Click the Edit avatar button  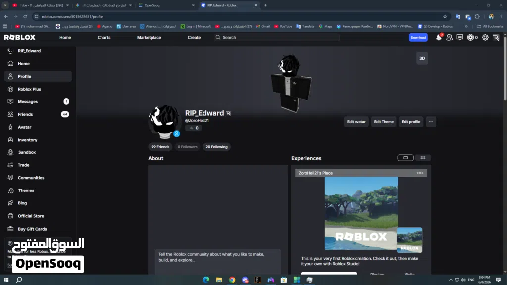click(356, 122)
